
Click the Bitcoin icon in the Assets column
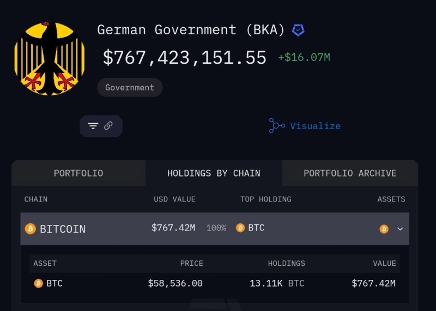(x=384, y=229)
